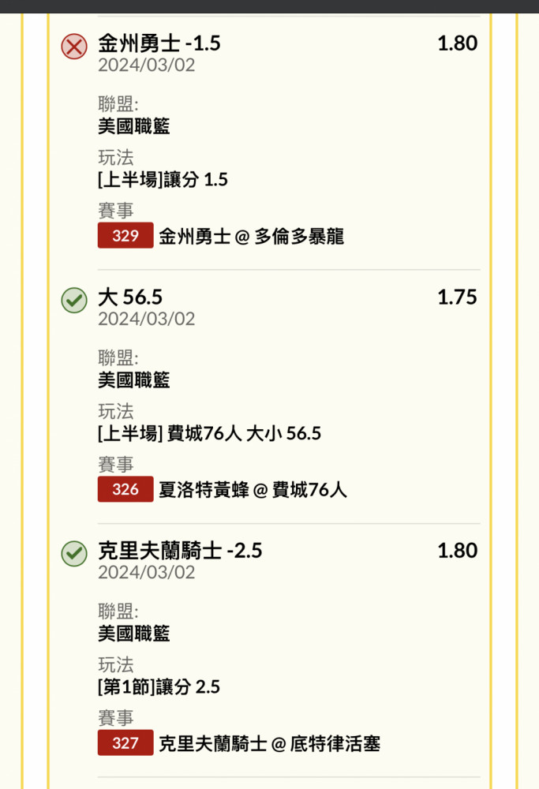Click the 2024/03/02 date under 大 56.5
This screenshot has width=539, height=789.
147,319
